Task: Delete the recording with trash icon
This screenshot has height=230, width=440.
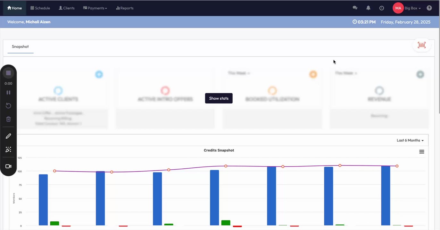Action: [x=8, y=119]
